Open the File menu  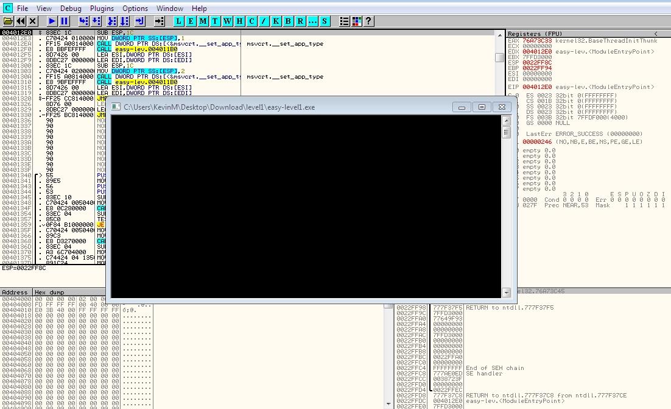point(23,8)
